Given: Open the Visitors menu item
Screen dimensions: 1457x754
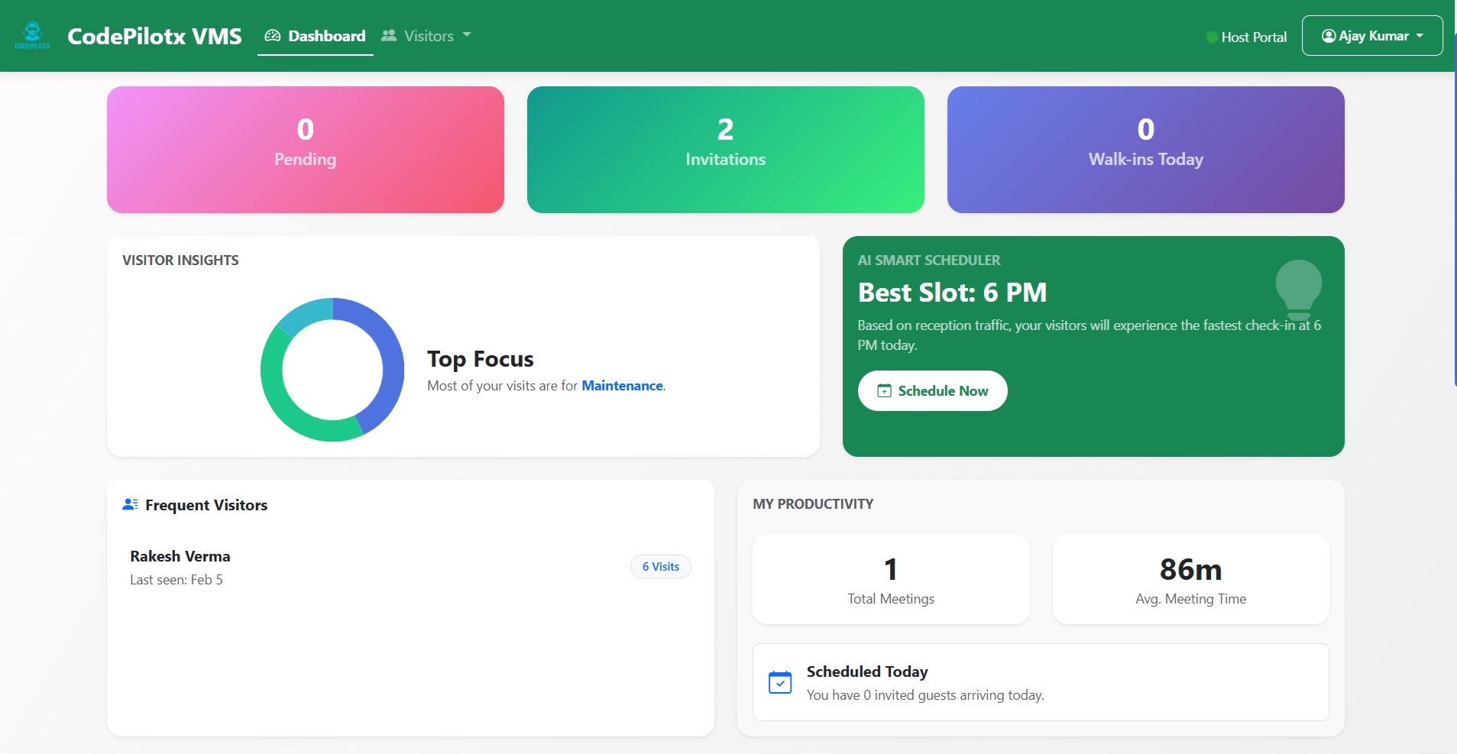Looking at the screenshot, I should (428, 35).
